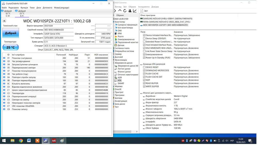Refresh the AIDA64 page with the reload icon

pyautogui.click(x=125, y=11)
